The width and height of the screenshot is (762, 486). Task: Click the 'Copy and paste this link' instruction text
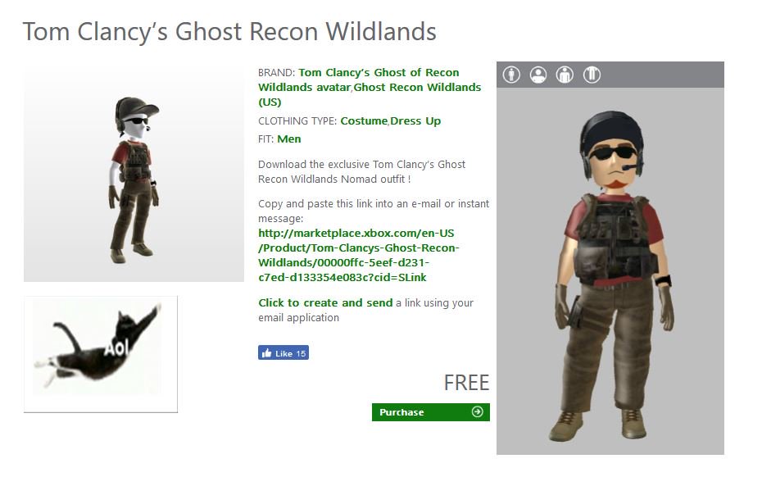pyautogui.click(x=374, y=211)
